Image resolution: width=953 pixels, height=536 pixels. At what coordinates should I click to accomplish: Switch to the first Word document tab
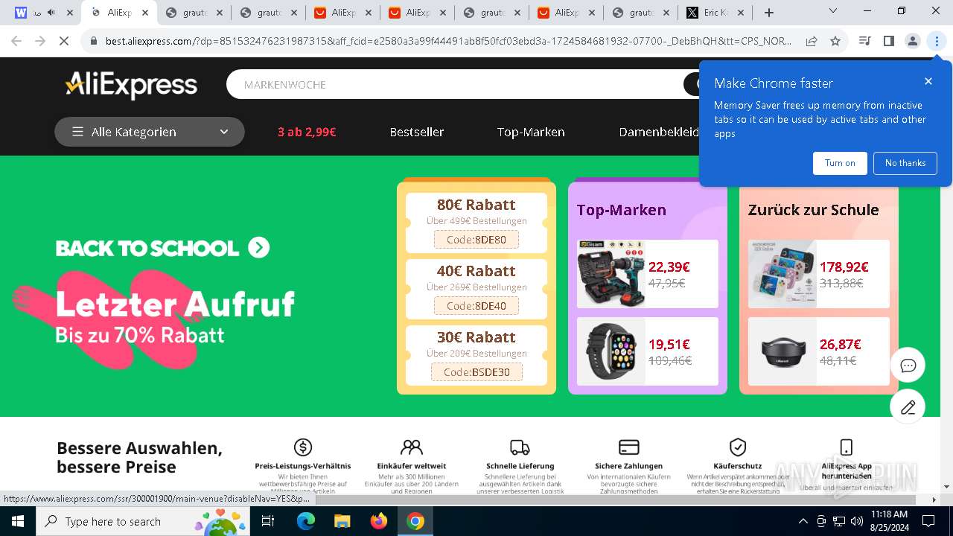click(x=45, y=13)
